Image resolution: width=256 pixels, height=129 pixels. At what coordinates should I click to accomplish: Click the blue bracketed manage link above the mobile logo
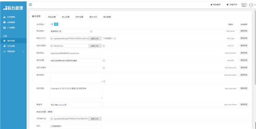[50, 112]
